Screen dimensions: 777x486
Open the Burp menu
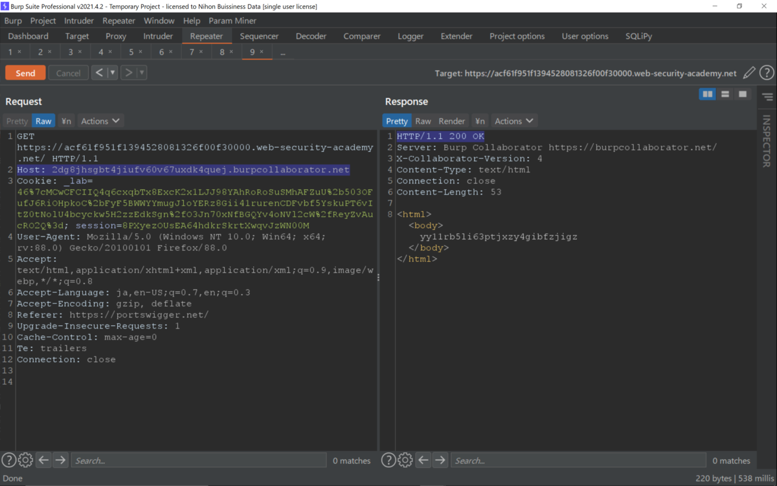(x=13, y=21)
